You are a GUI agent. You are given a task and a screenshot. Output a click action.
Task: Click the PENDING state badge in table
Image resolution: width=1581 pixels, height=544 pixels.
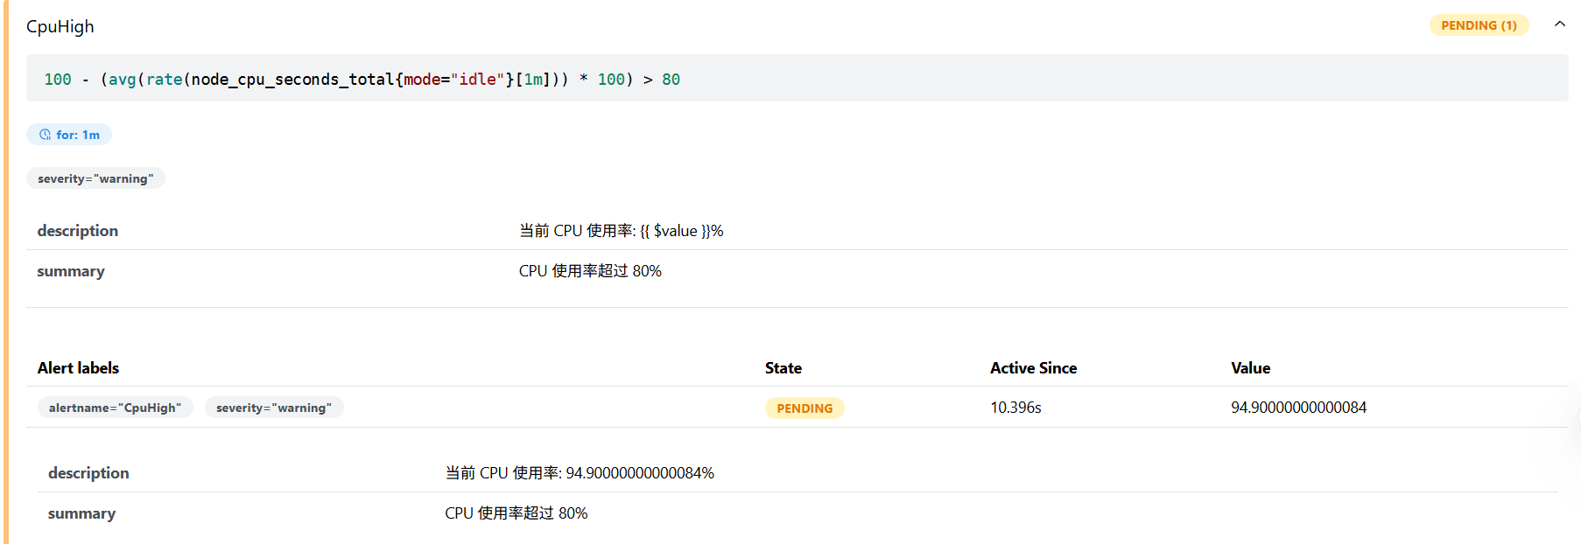[x=805, y=408]
